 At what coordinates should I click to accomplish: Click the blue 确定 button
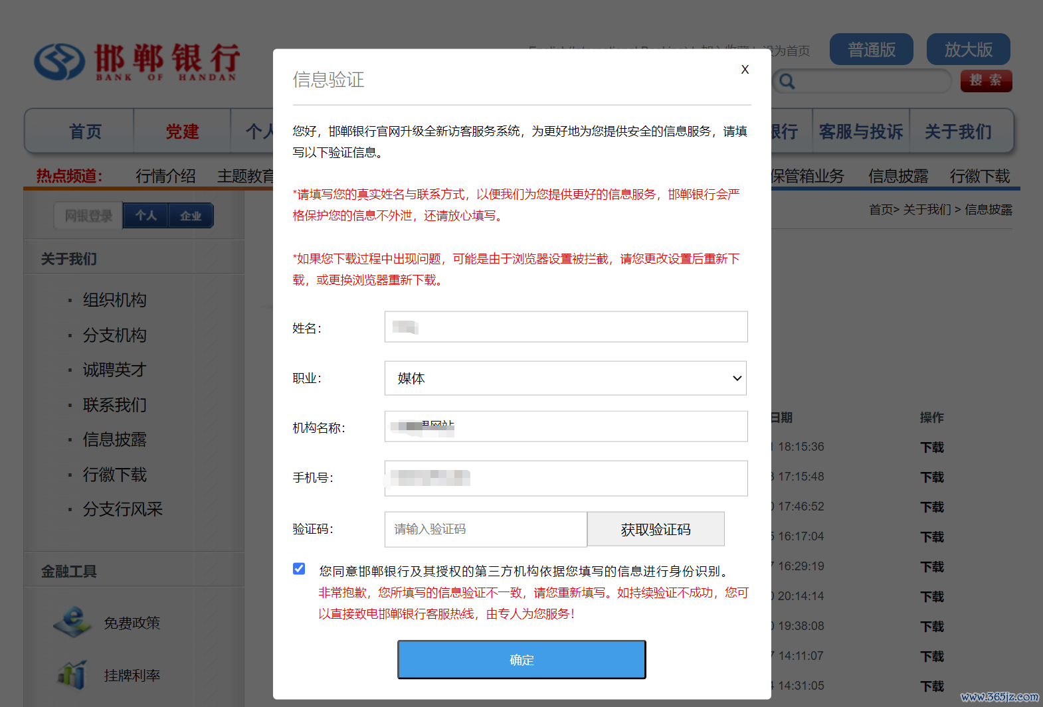pyautogui.click(x=521, y=660)
